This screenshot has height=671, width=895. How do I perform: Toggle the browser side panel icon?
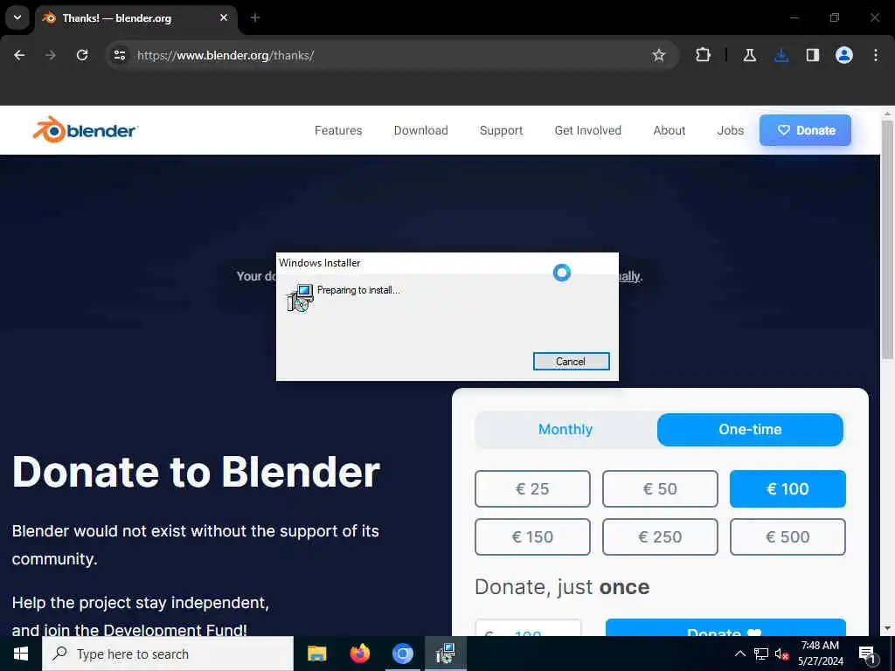coord(813,55)
